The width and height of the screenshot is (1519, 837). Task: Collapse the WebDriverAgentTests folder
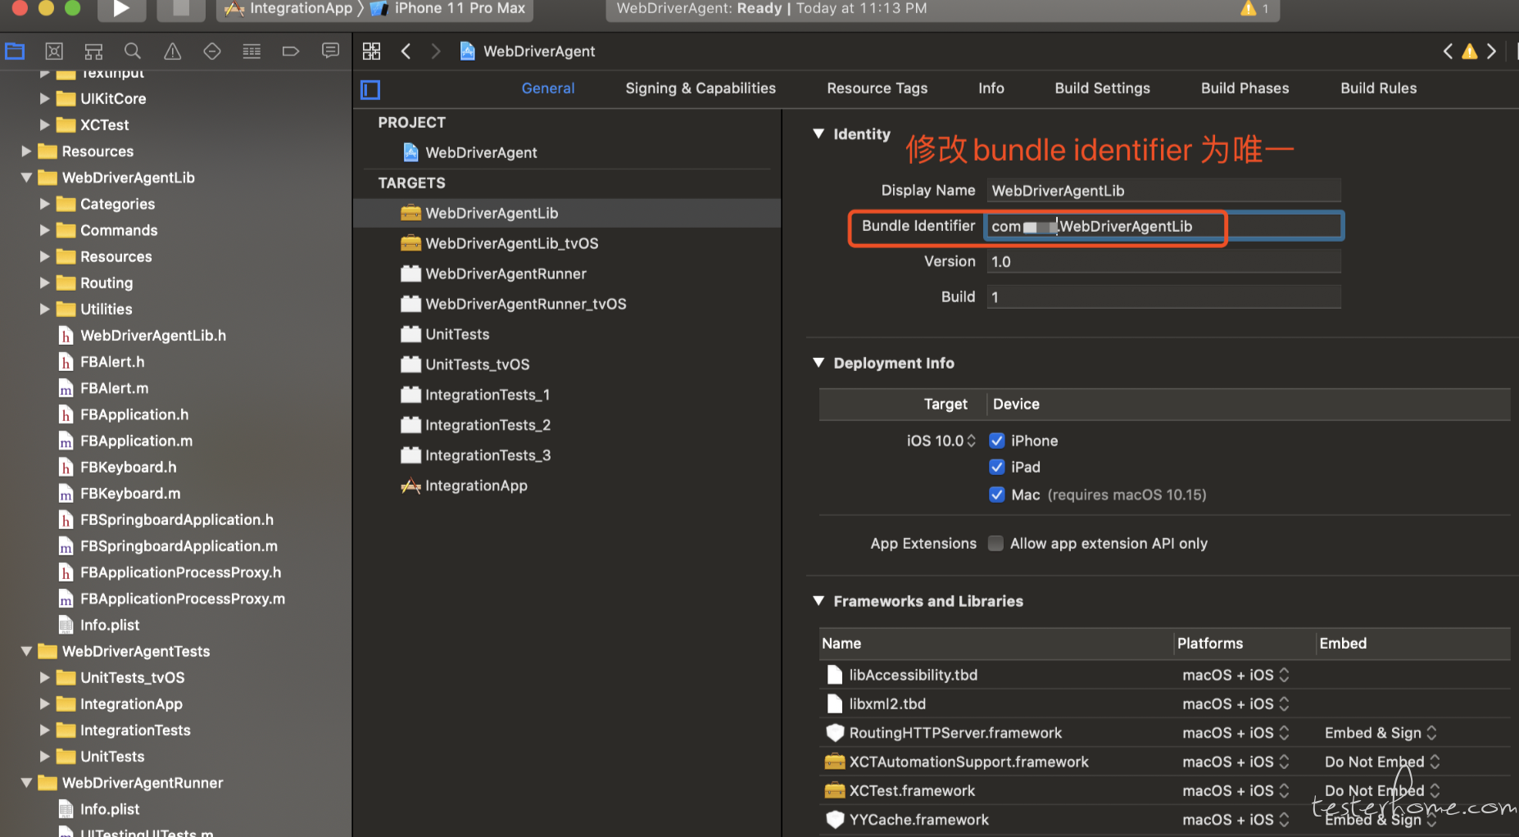pos(26,651)
